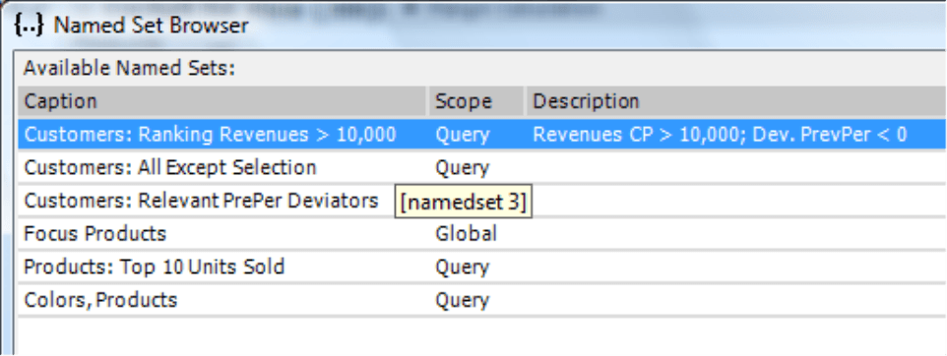Click Query scope cell of Colors, Products row

coord(462,301)
